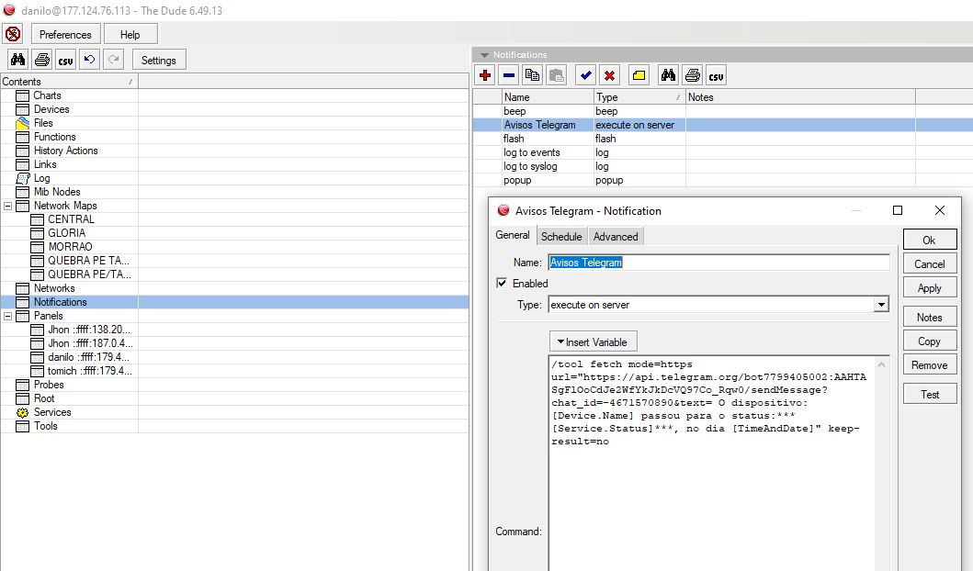This screenshot has width=973, height=571.
Task: Click the Remove button in dialog
Action: click(930, 365)
